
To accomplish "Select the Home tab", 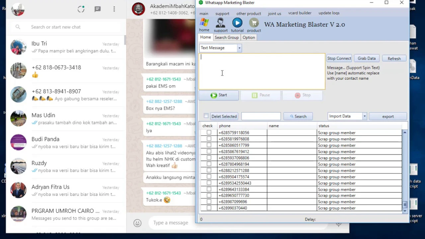I will [x=205, y=37].
